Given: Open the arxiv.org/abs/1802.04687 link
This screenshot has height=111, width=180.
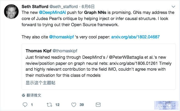Looking at the screenshot, I should 136,37.
